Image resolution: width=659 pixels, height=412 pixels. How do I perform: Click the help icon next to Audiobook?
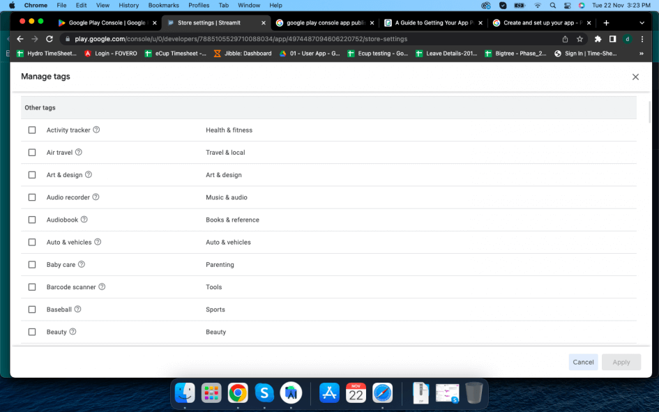click(x=84, y=220)
